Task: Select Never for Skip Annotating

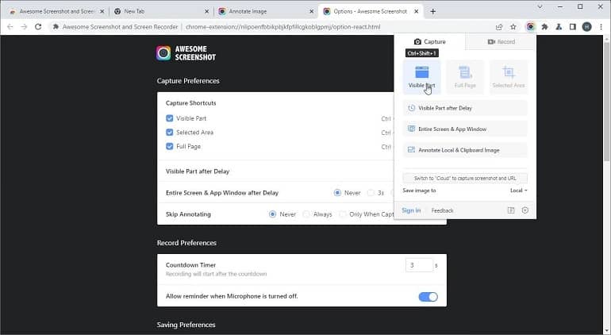Action: (x=273, y=214)
